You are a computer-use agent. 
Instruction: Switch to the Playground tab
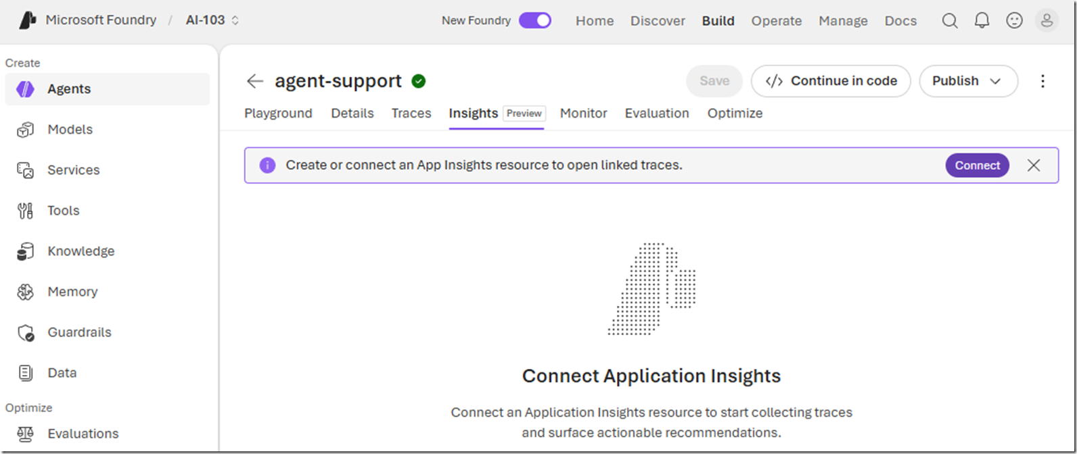point(278,113)
